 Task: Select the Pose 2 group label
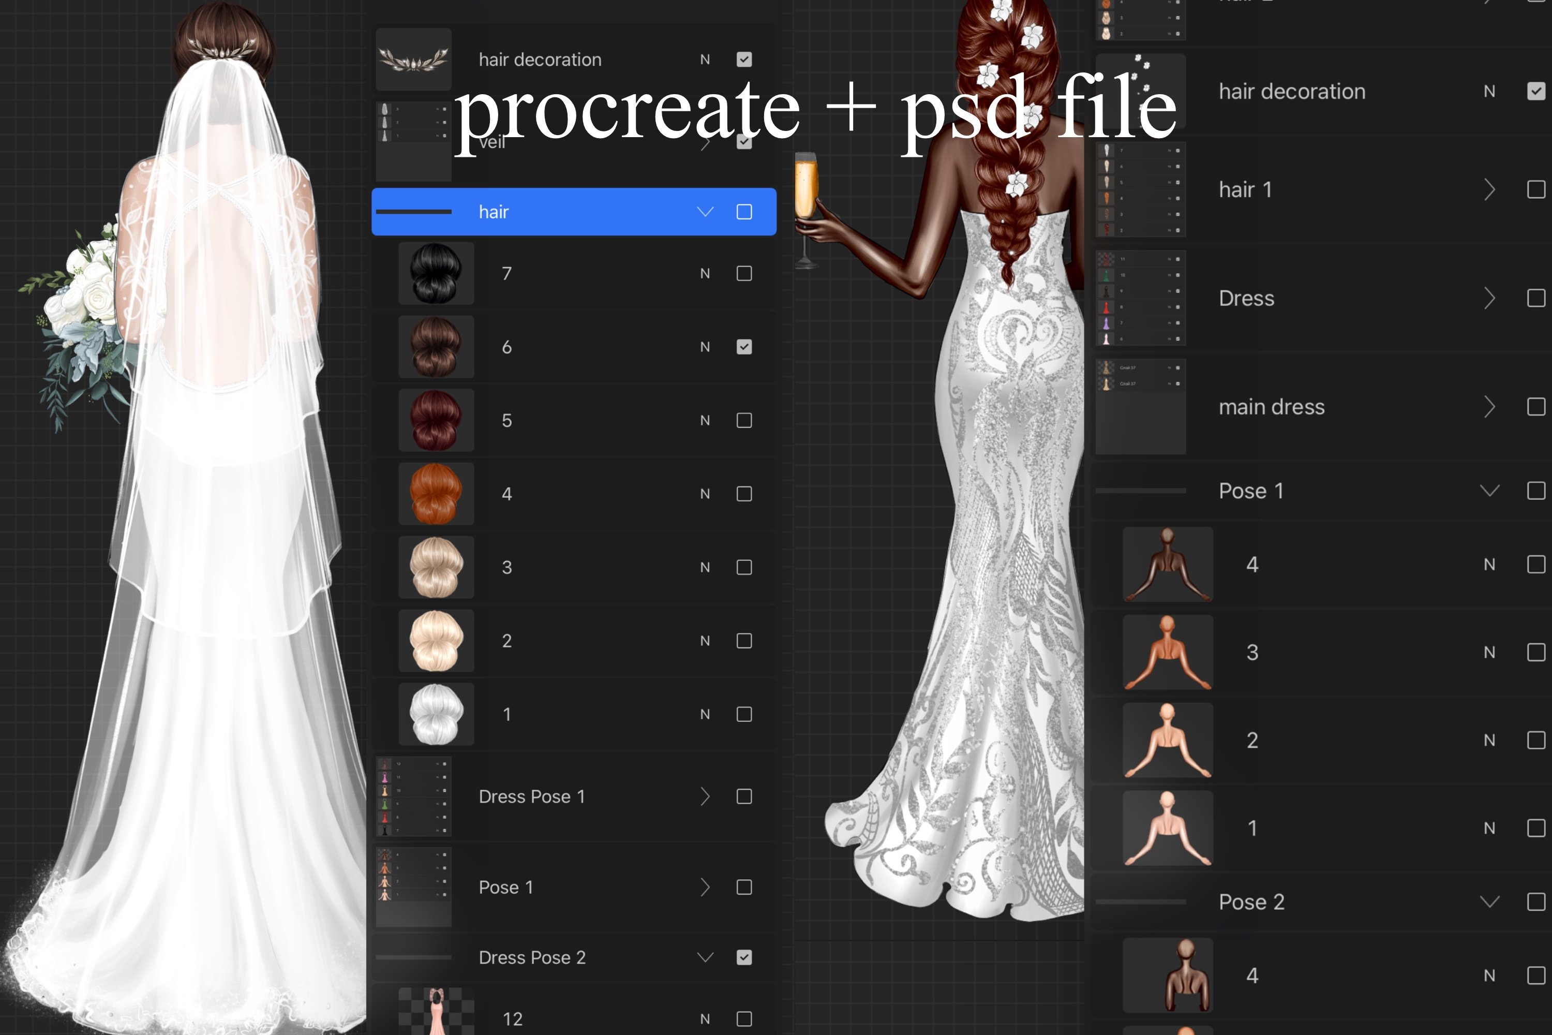pos(1251,901)
